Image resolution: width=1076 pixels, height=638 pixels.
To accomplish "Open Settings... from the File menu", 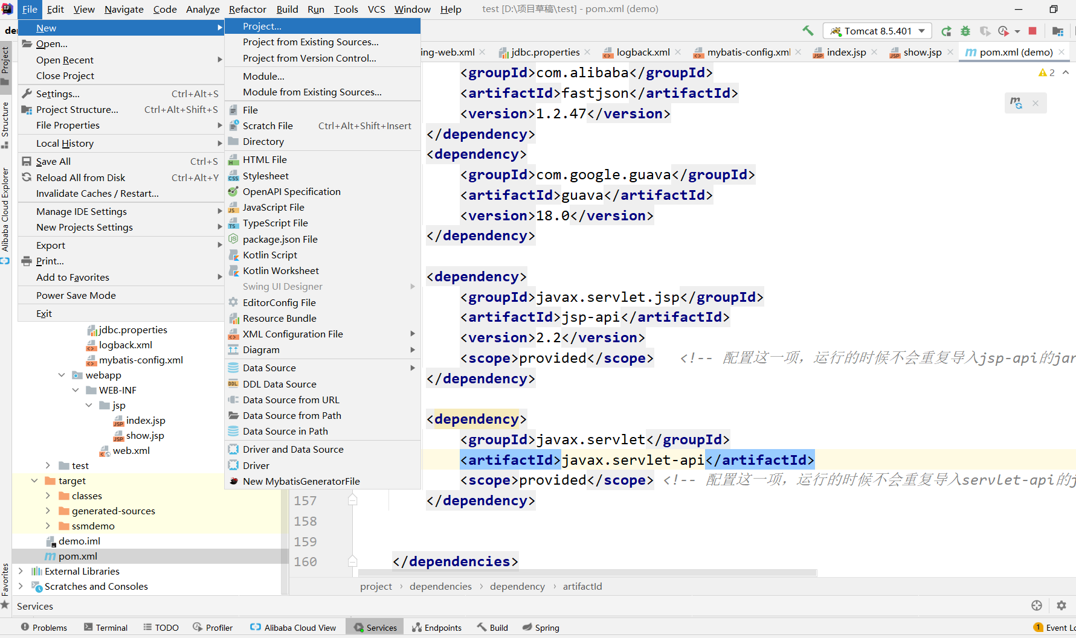I will pos(121,94).
